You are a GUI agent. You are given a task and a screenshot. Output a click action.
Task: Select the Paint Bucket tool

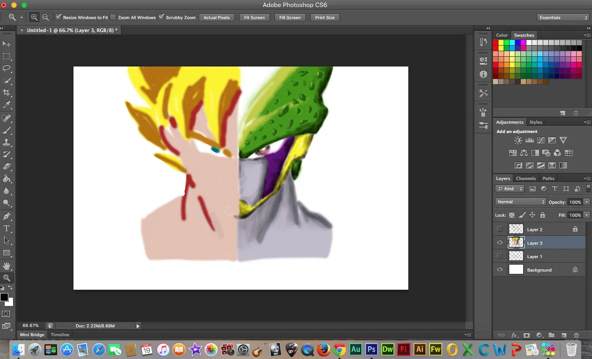click(x=7, y=179)
